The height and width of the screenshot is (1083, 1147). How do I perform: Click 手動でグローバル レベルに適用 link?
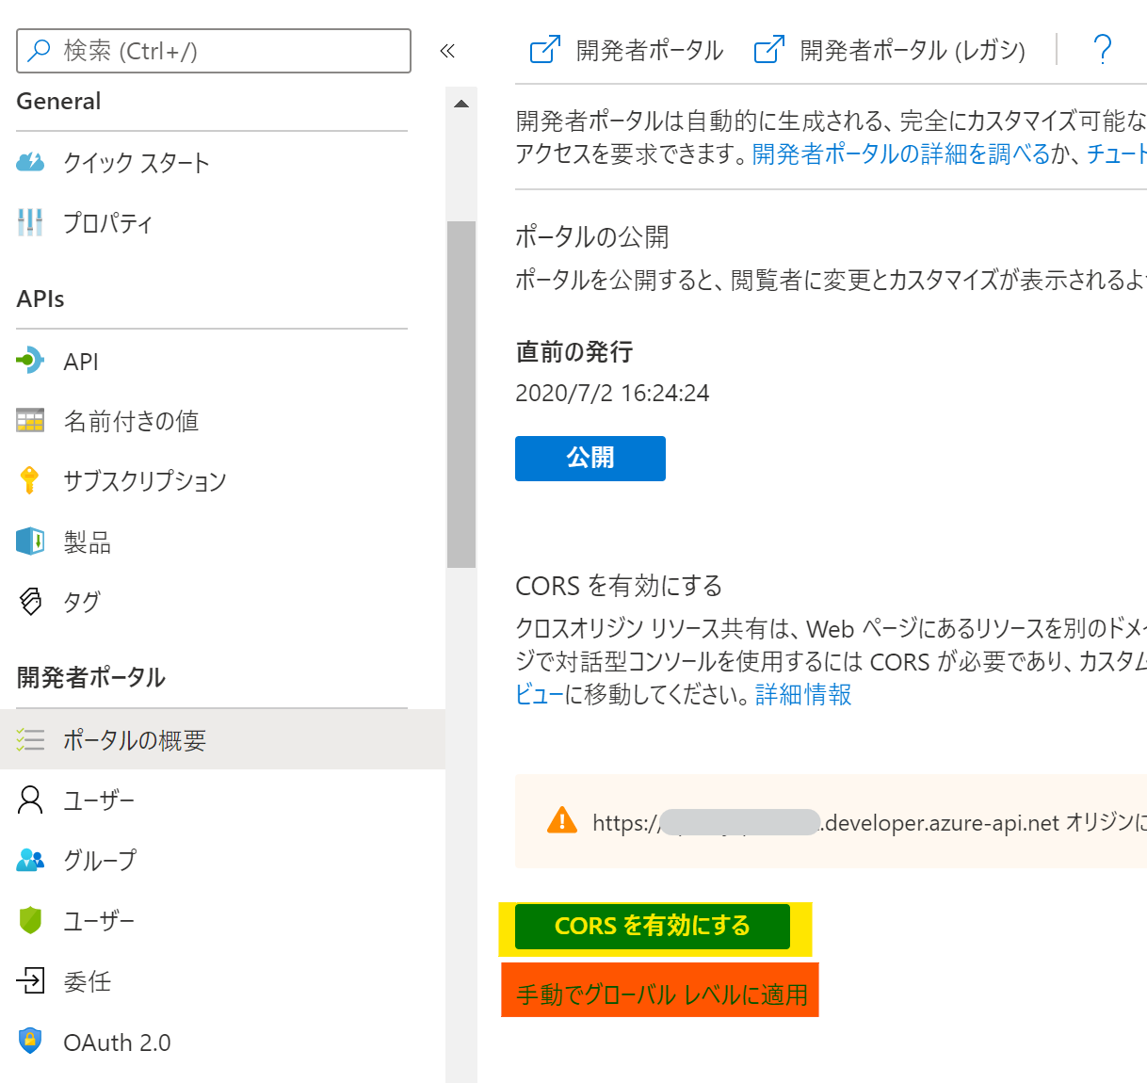[x=662, y=994]
